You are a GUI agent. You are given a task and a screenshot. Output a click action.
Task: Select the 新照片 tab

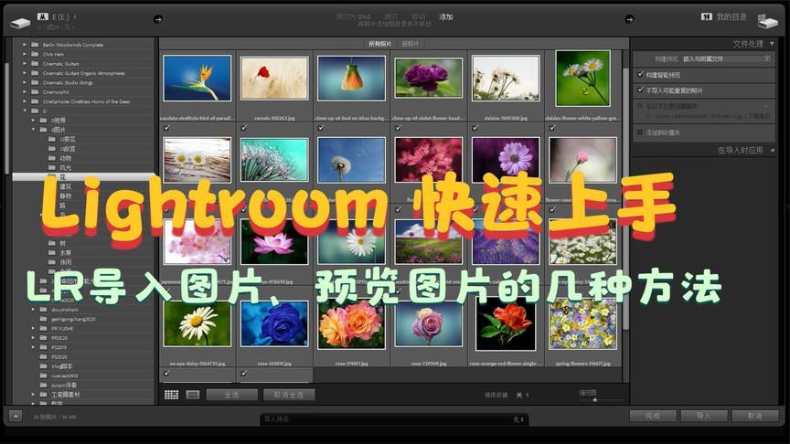pyautogui.click(x=411, y=44)
